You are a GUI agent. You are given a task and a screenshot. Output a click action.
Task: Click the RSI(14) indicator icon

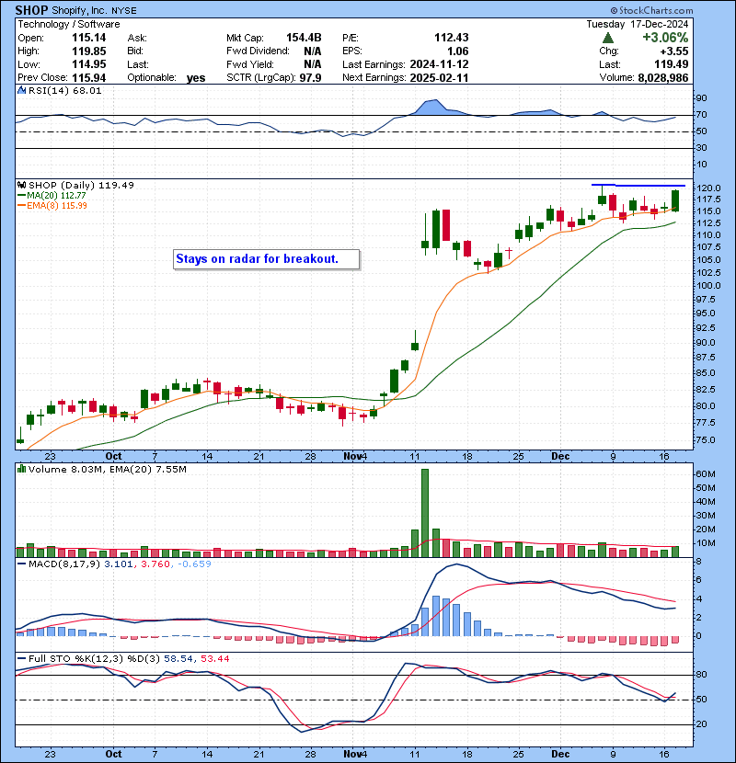pos(21,90)
